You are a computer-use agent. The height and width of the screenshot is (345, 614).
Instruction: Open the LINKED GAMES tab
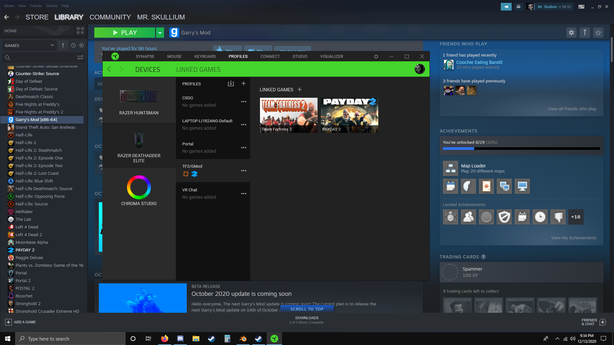coord(198,70)
